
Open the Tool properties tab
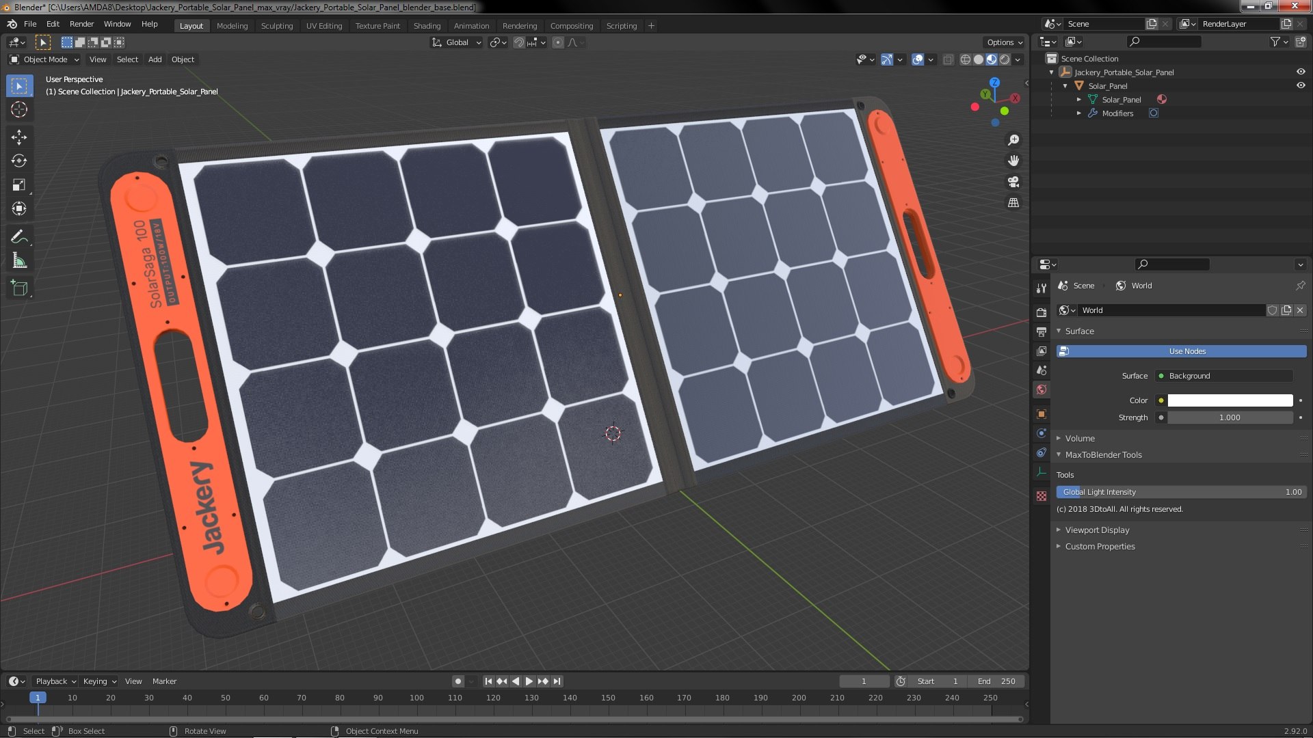1041,288
